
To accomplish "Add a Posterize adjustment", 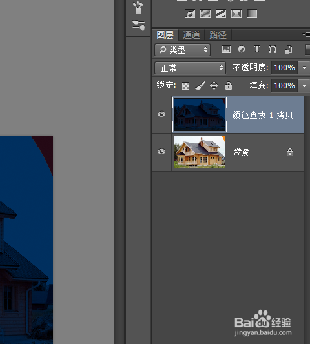I will (x=205, y=14).
